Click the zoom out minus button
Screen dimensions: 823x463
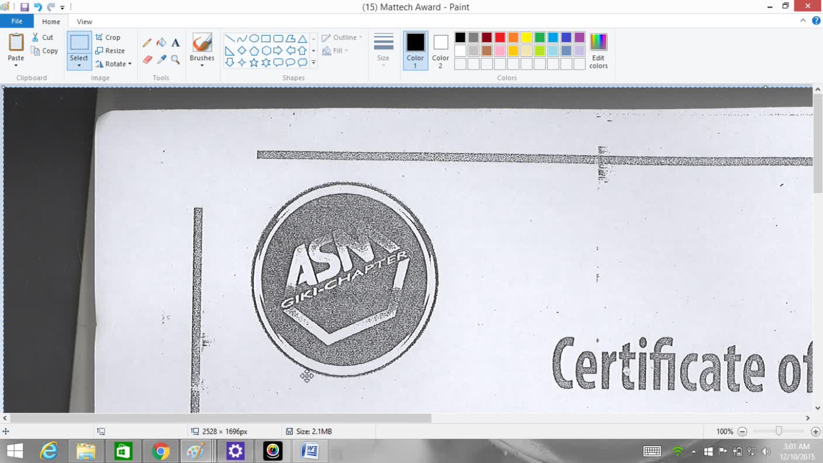tap(742, 431)
